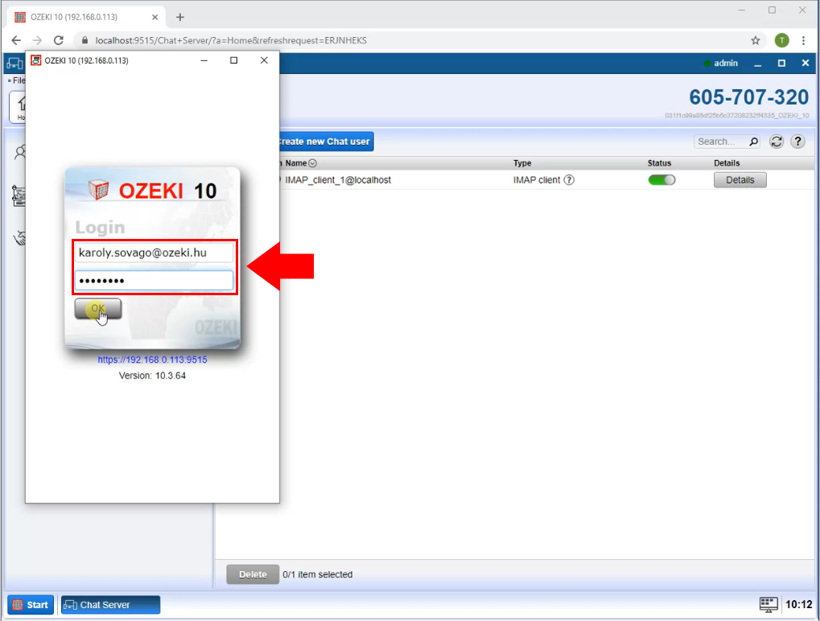Bookmark this page with the star icon
Image resolution: width=820 pixels, height=621 pixels.
coord(755,40)
